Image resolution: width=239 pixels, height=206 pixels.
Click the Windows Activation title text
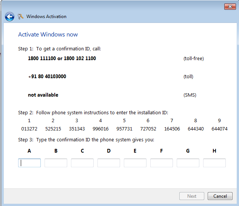point(46,17)
